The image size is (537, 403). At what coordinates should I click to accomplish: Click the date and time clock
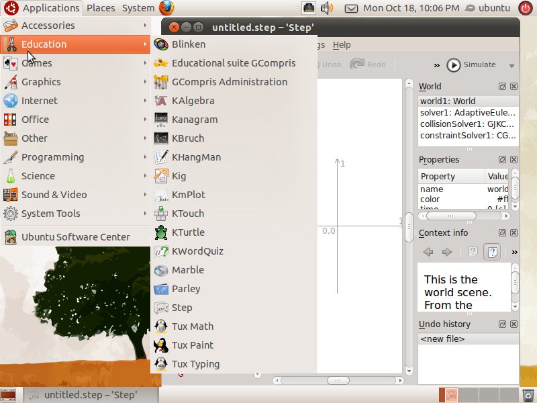(x=411, y=8)
